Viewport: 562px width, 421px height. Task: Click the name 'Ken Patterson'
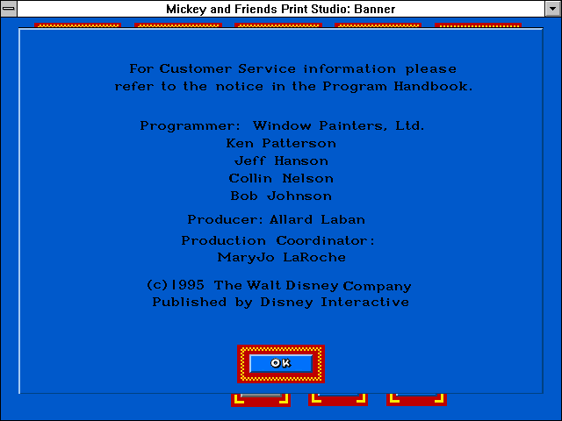281,143
